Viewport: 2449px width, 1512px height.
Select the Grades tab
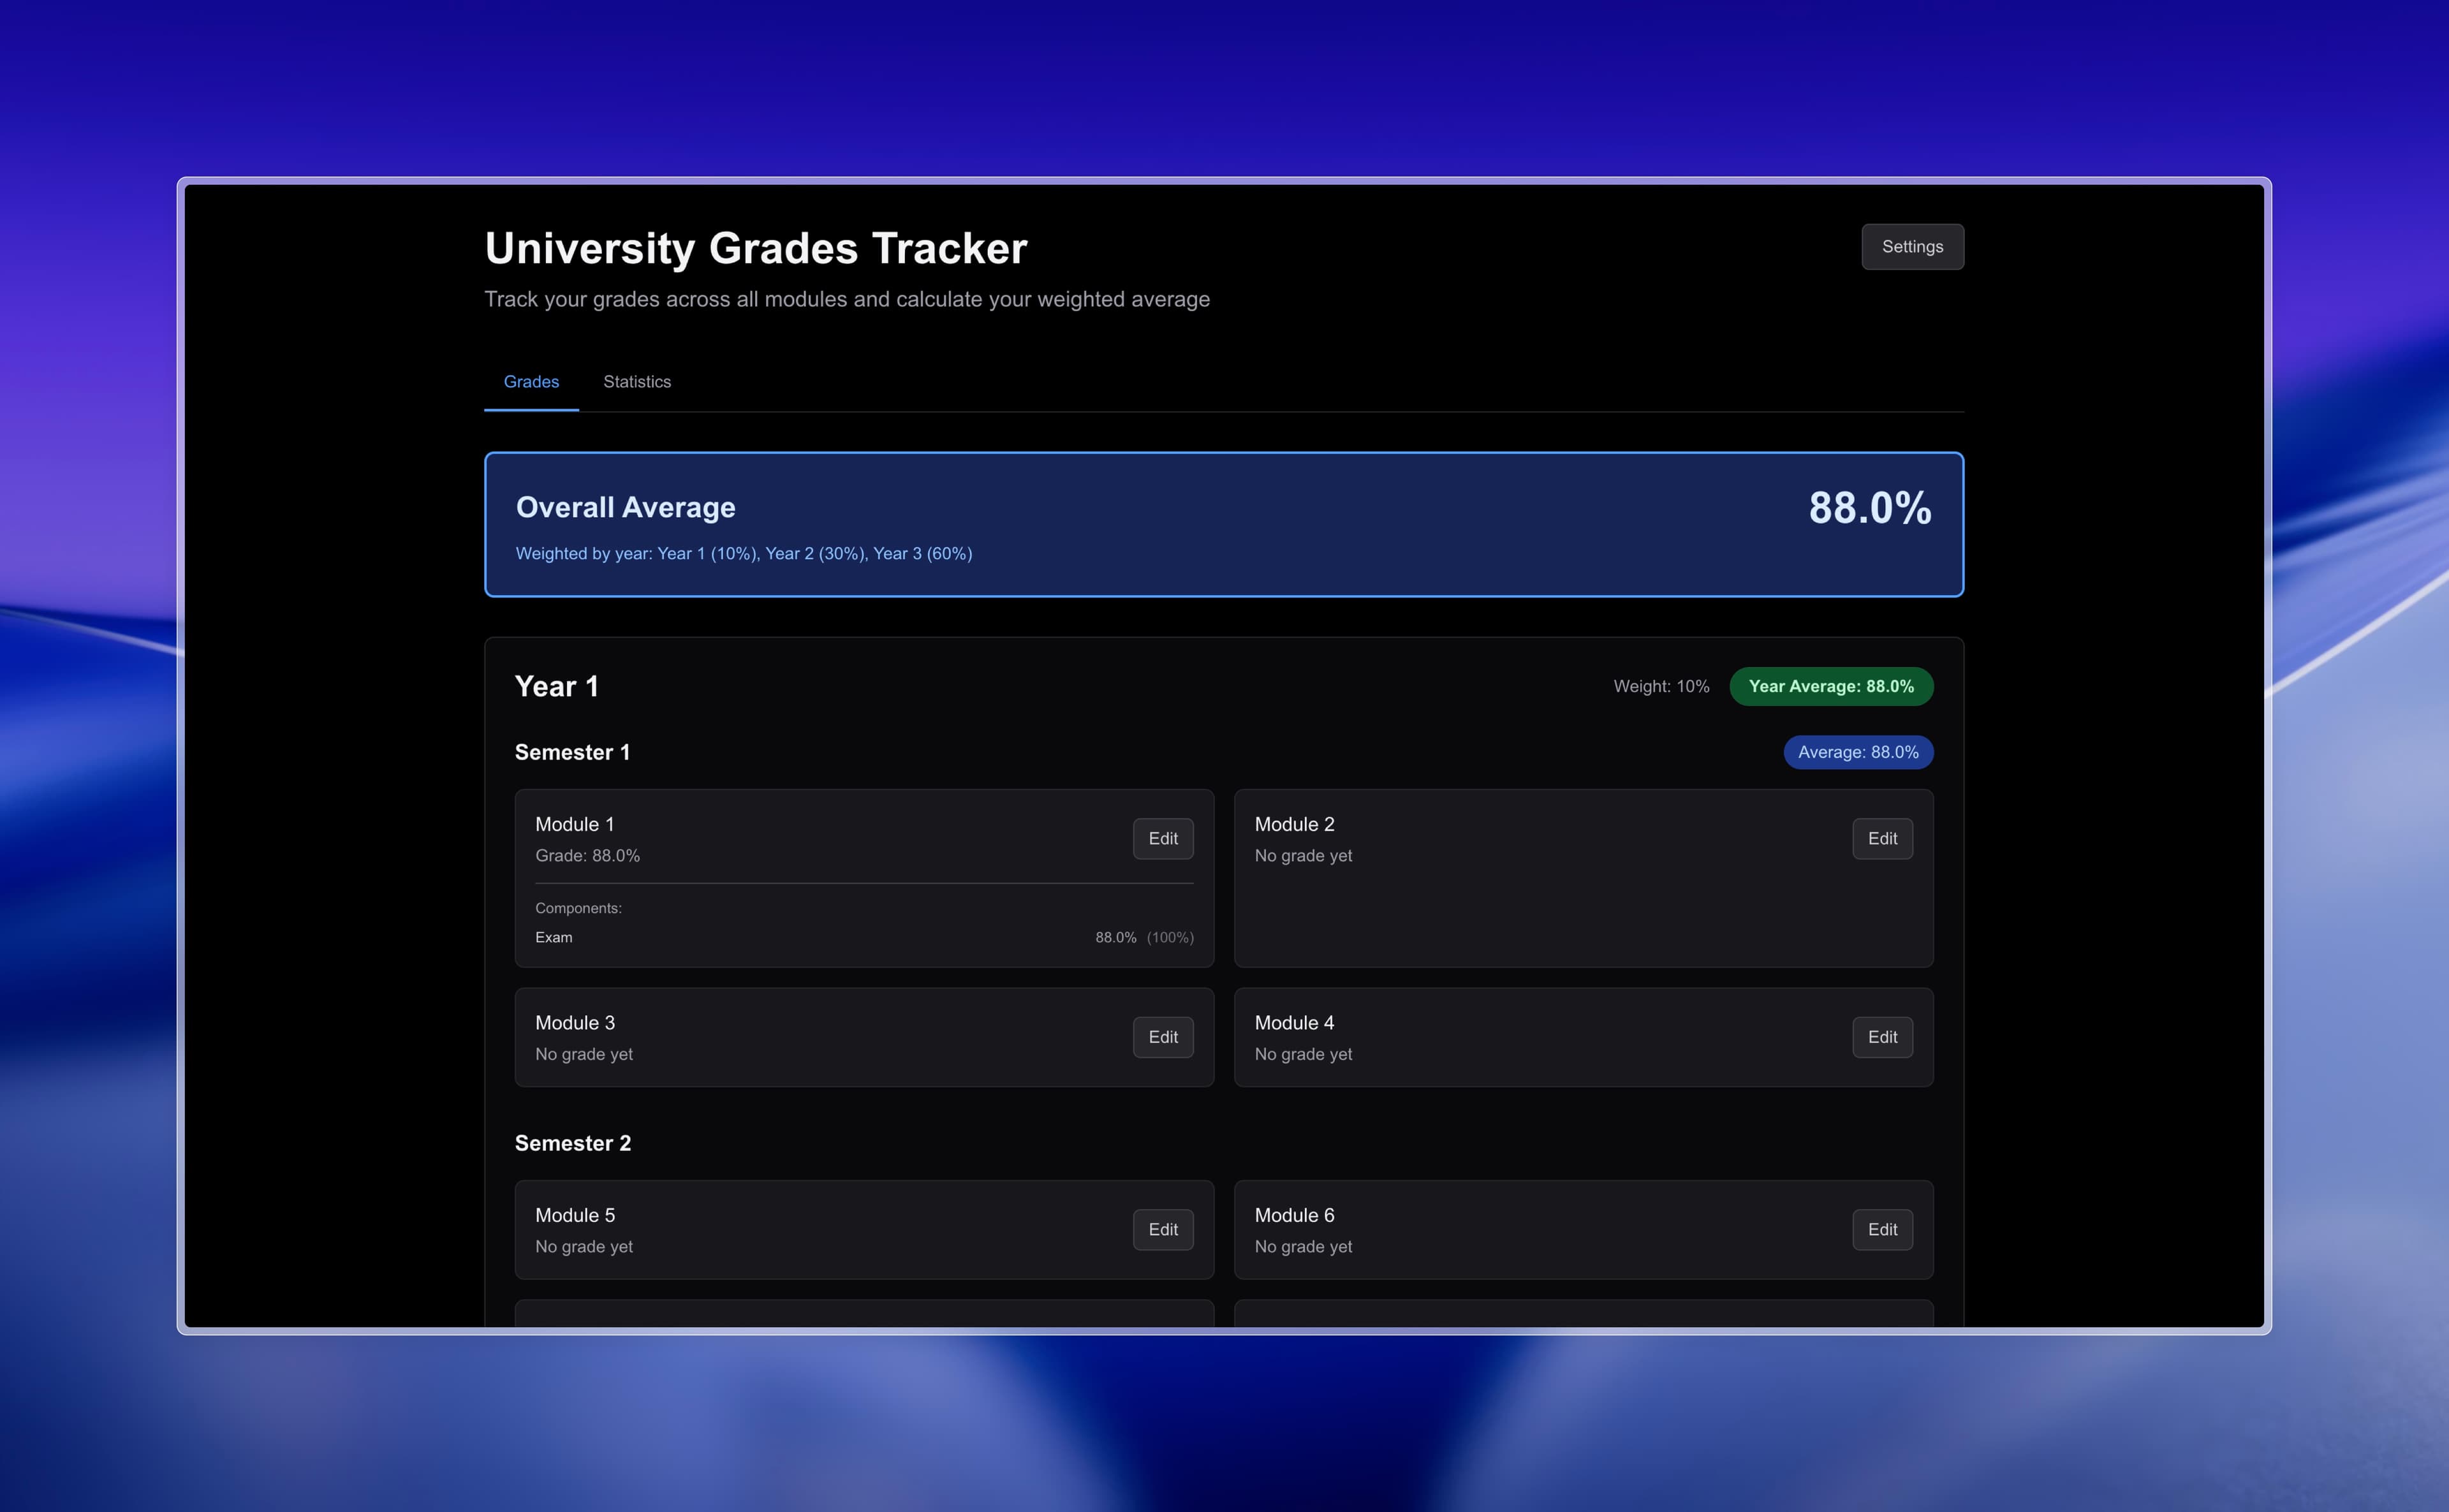531,382
